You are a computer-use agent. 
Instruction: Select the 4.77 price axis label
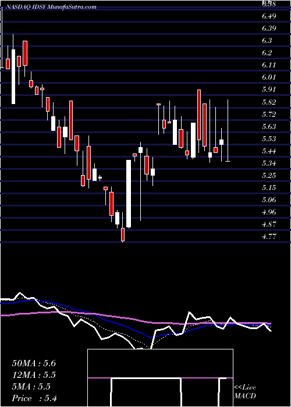click(269, 237)
